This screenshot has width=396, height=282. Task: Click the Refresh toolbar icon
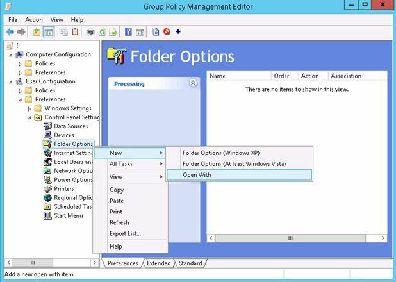(102, 32)
